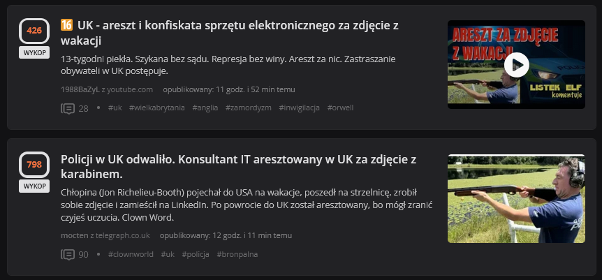Select the #wielkabrytania tag
Screen dimensions: 602x280
pos(157,108)
